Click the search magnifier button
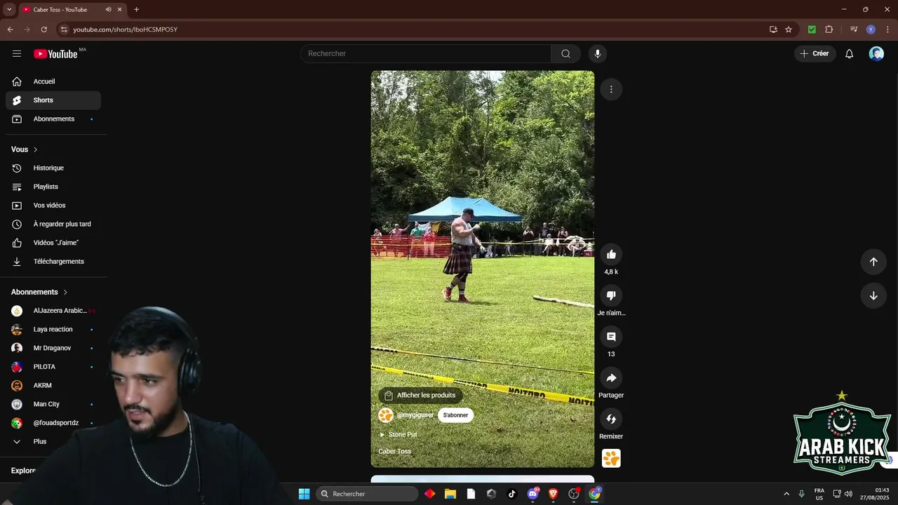Viewport: 898px width, 505px height. coord(565,53)
